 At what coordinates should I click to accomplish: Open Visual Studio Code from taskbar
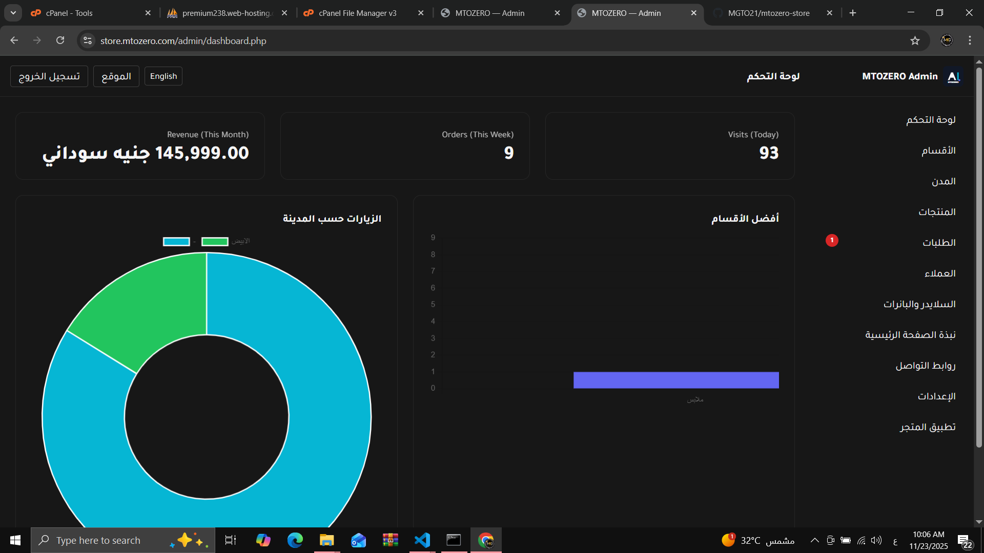(422, 540)
